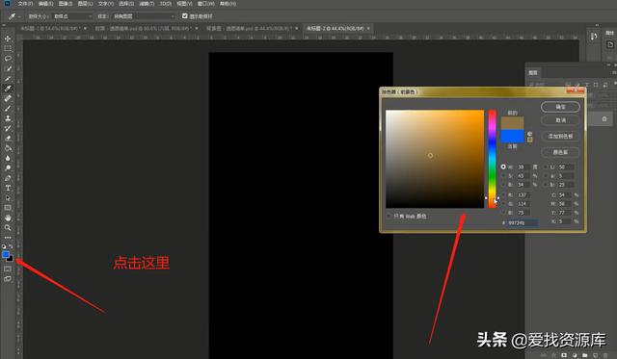The width and height of the screenshot is (617, 359).
Task: Select the Clone Stamp tool
Action: 8,118
